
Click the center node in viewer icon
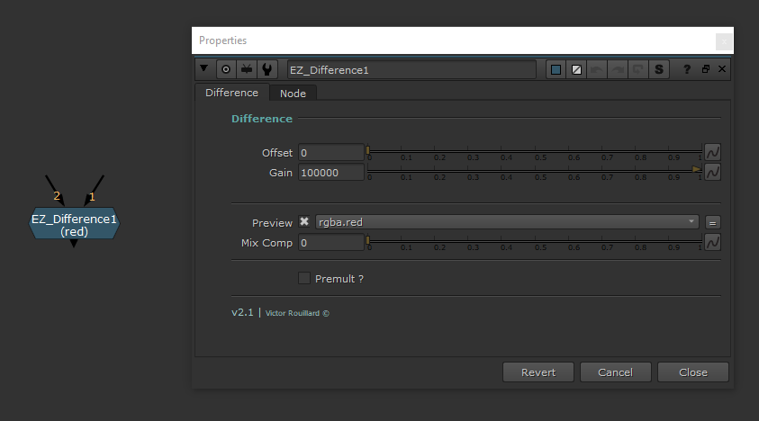pos(225,69)
